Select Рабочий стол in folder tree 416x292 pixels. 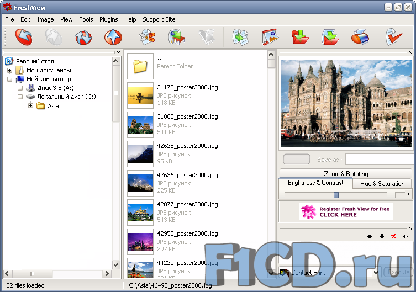35,61
